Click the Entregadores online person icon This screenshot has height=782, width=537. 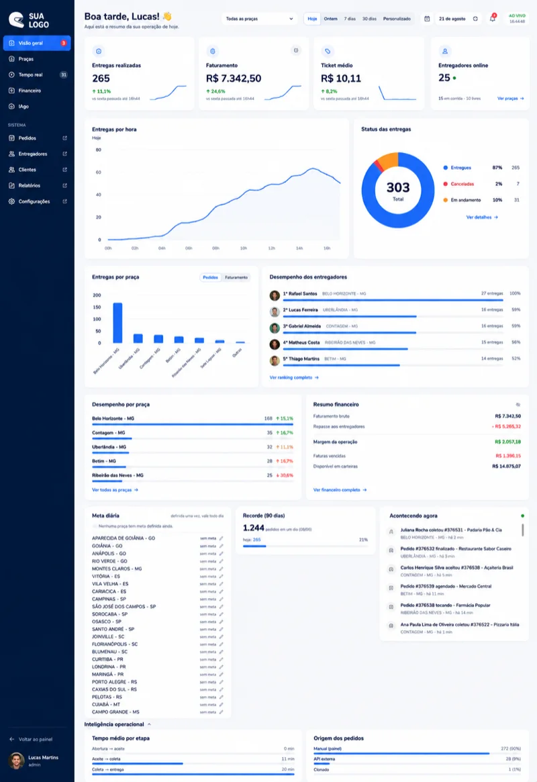(x=445, y=51)
